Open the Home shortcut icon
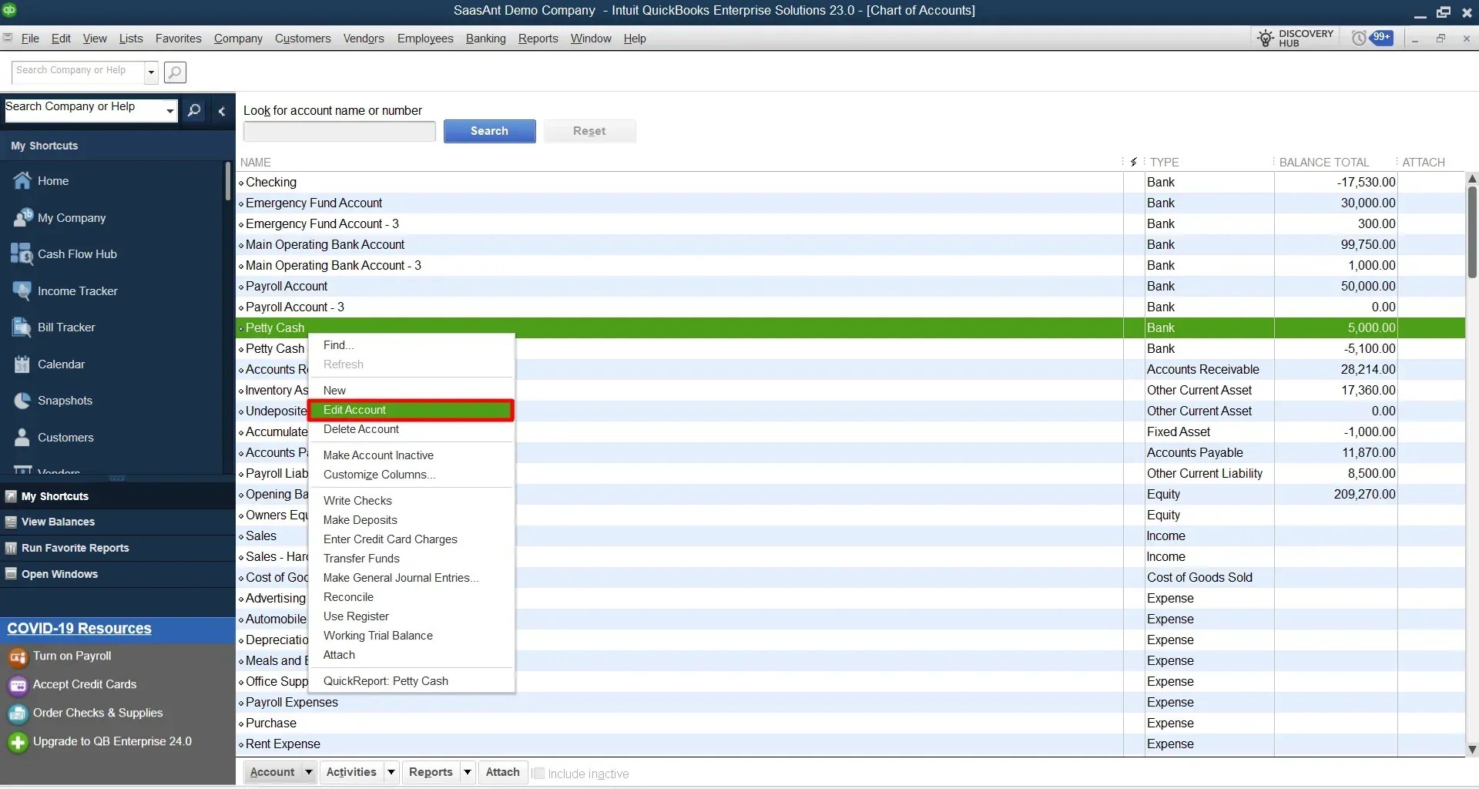Image resolution: width=1479 pixels, height=789 pixels. [x=22, y=181]
